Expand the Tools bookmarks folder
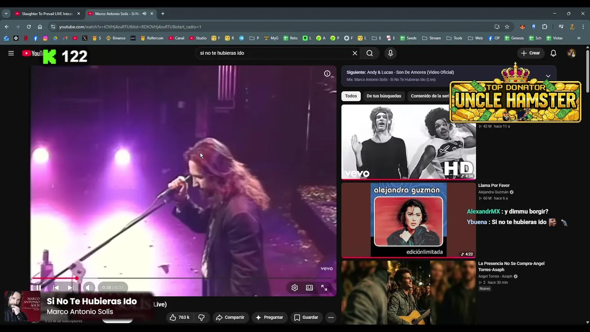 pyautogui.click(x=454, y=38)
